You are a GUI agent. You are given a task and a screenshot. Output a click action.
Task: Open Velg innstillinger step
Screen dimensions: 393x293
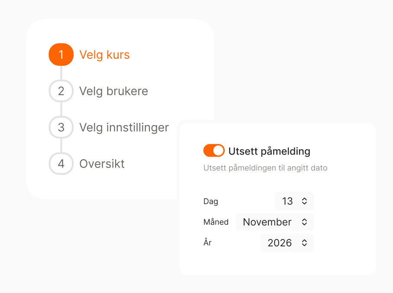[x=124, y=127]
